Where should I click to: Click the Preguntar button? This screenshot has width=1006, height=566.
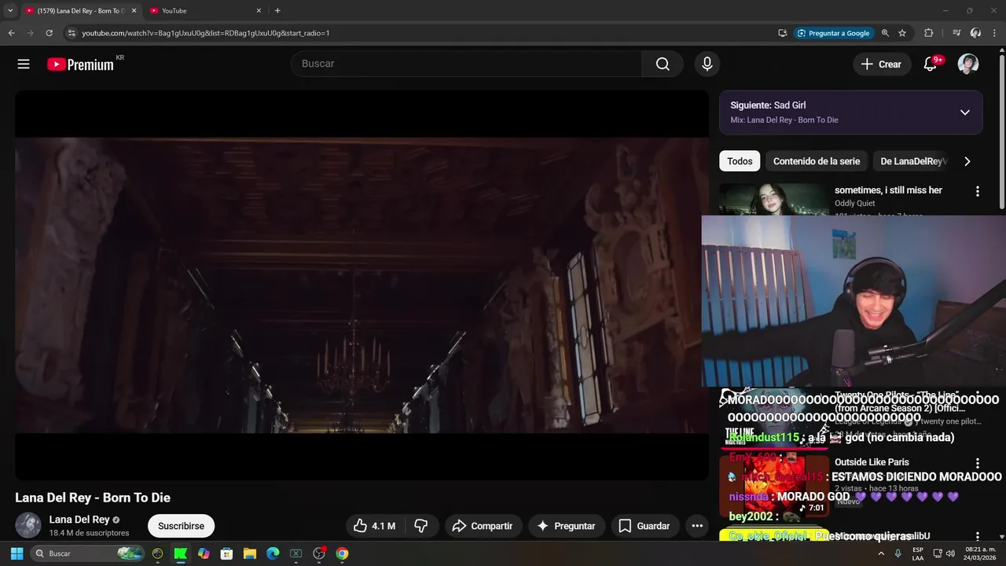tap(566, 526)
